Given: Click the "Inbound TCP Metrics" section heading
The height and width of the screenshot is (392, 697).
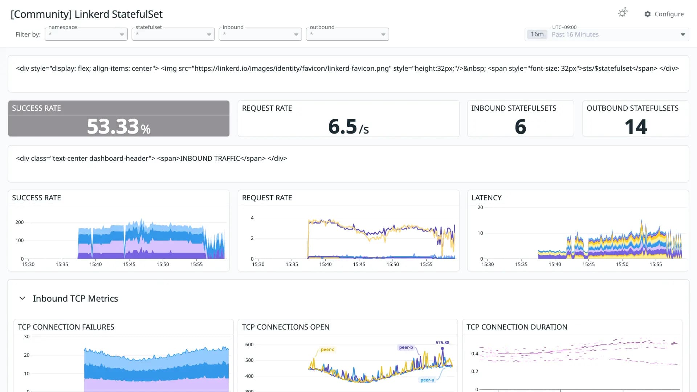Looking at the screenshot, I should [x=75, y=298].
